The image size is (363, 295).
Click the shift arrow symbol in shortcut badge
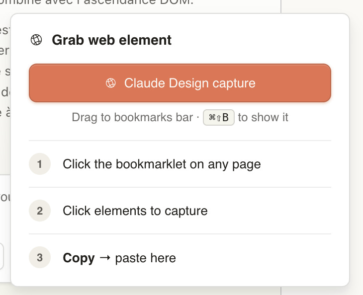[219, 118]
